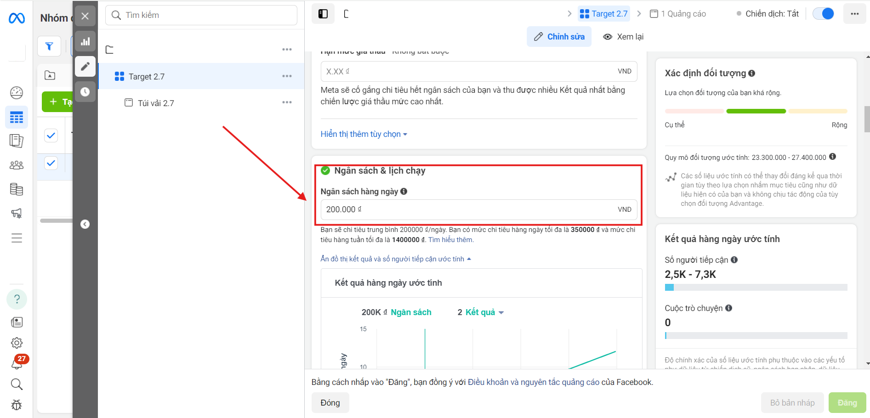Toggle the second highlighted row checkbox

(51, 163)
